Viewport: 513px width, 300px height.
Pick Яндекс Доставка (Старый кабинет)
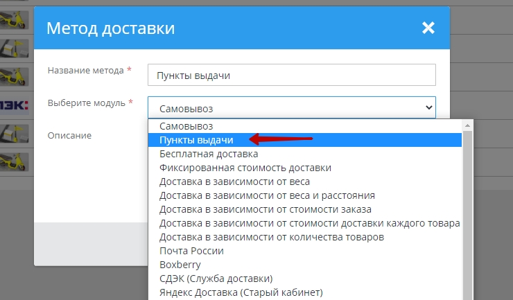(241, 292)
